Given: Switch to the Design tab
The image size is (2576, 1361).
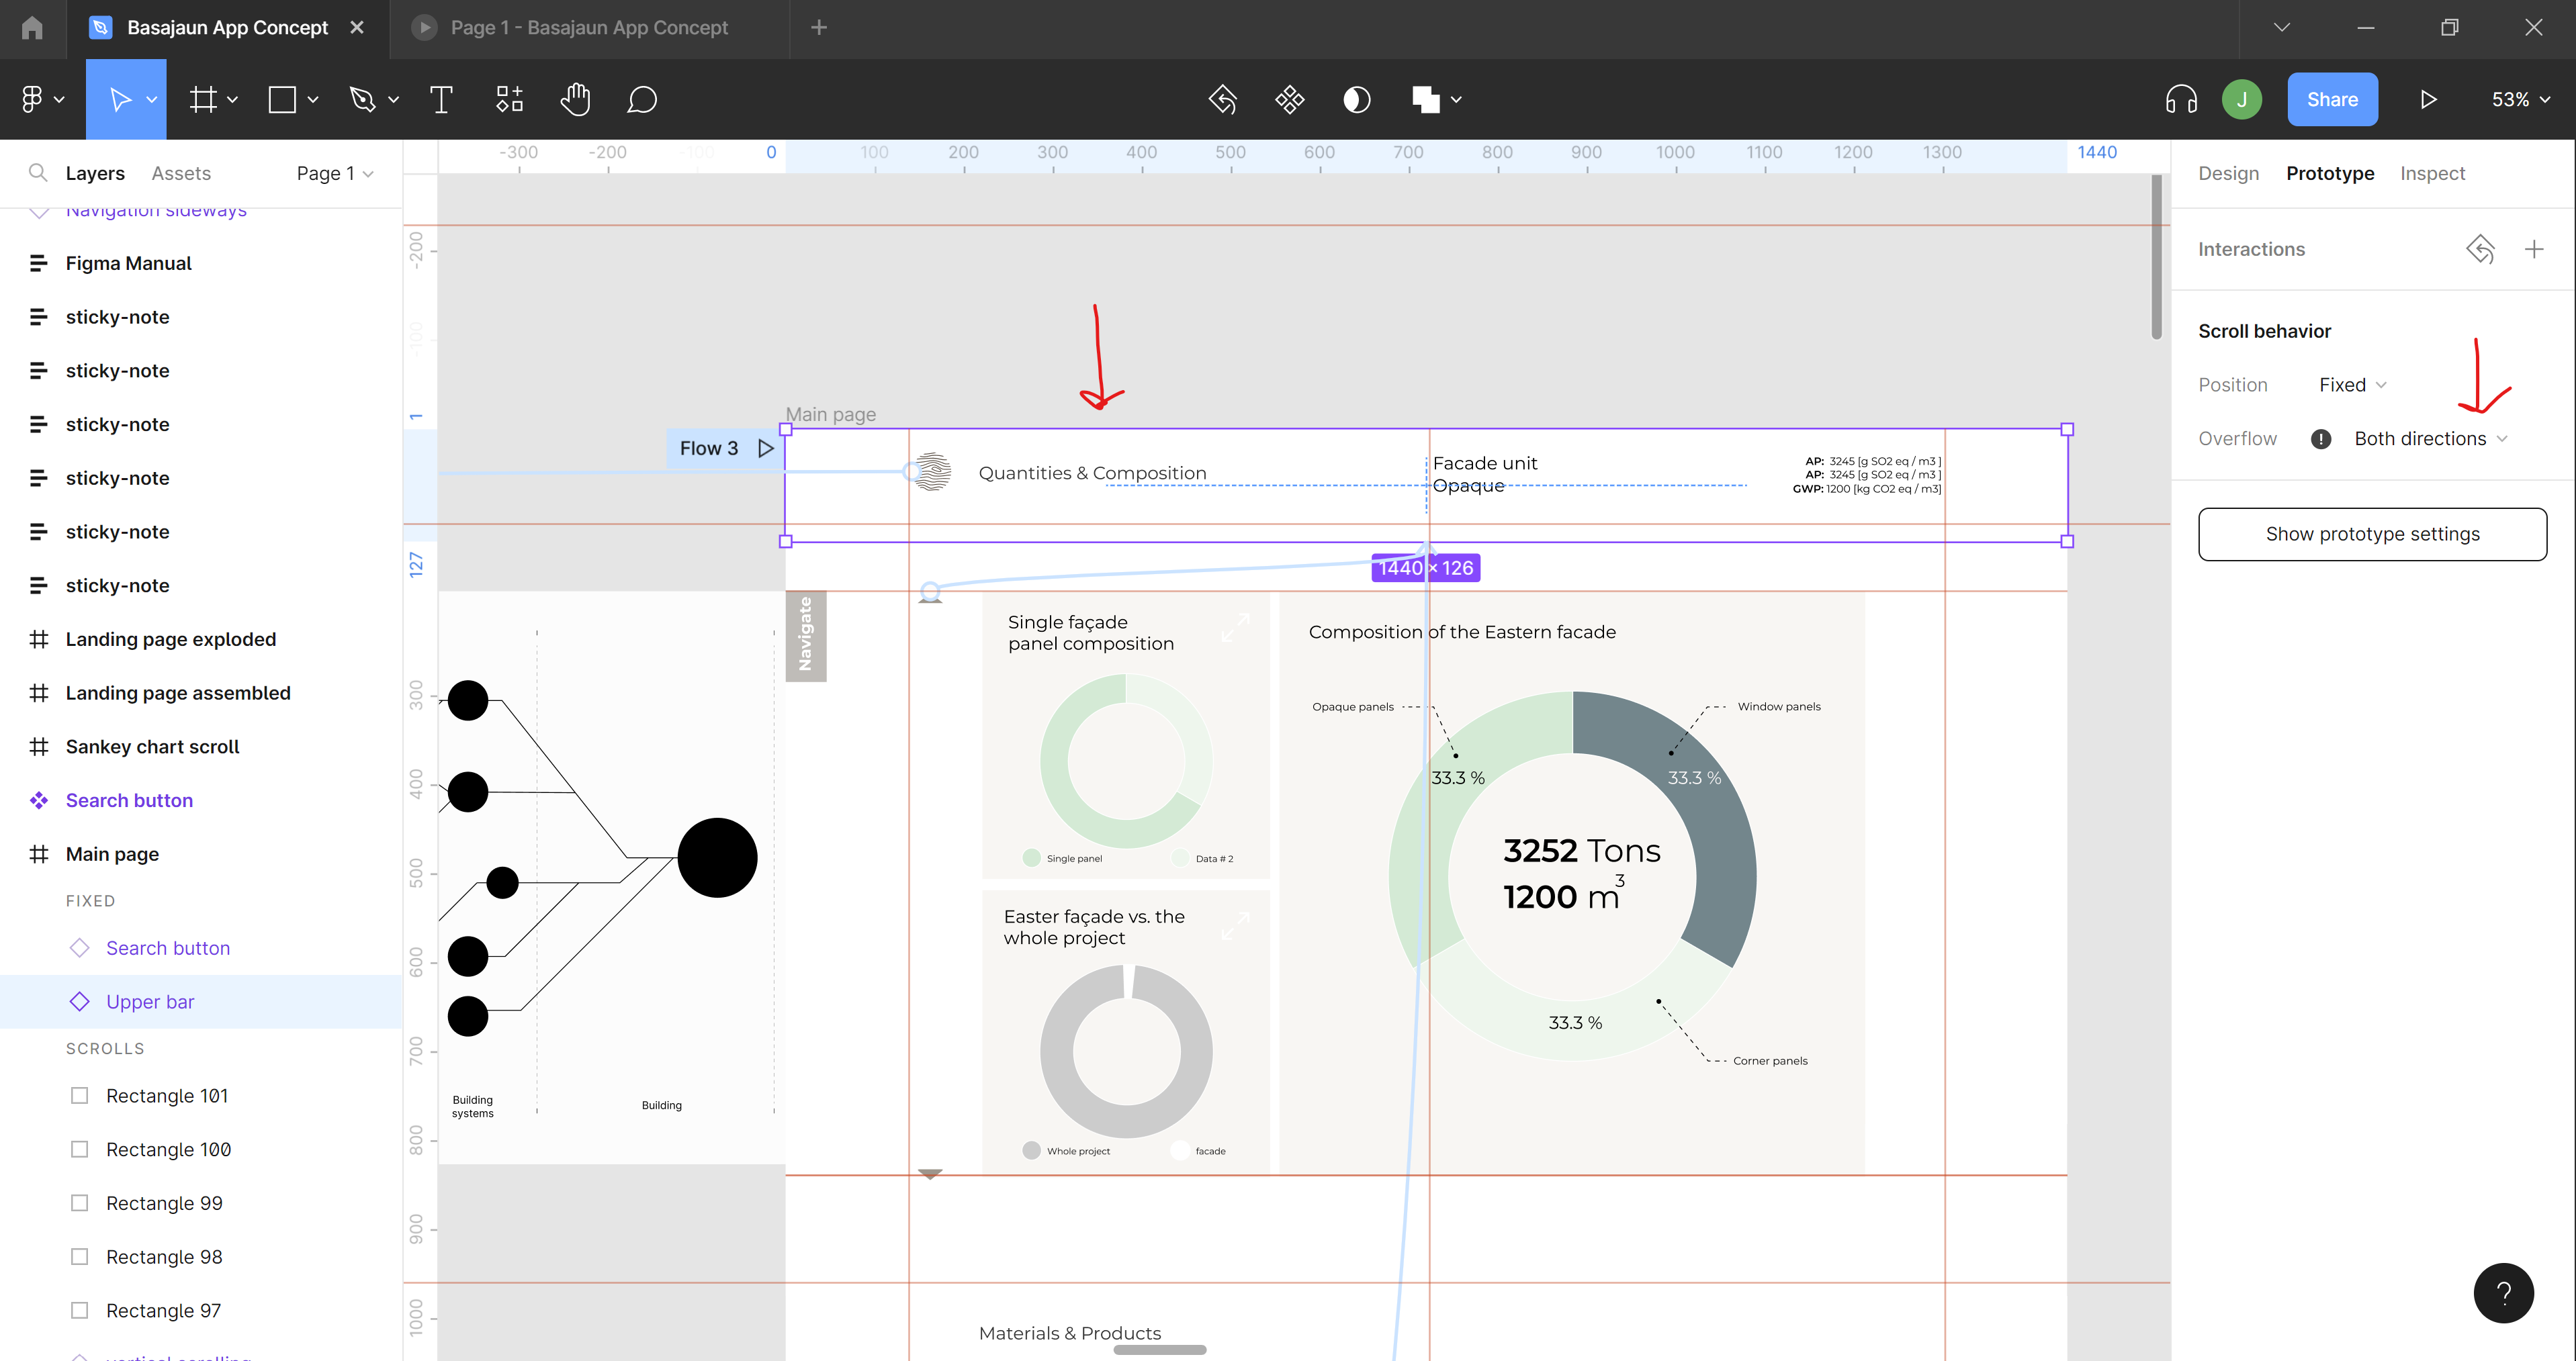Looking at the screenshot, I should point(2228,173).
